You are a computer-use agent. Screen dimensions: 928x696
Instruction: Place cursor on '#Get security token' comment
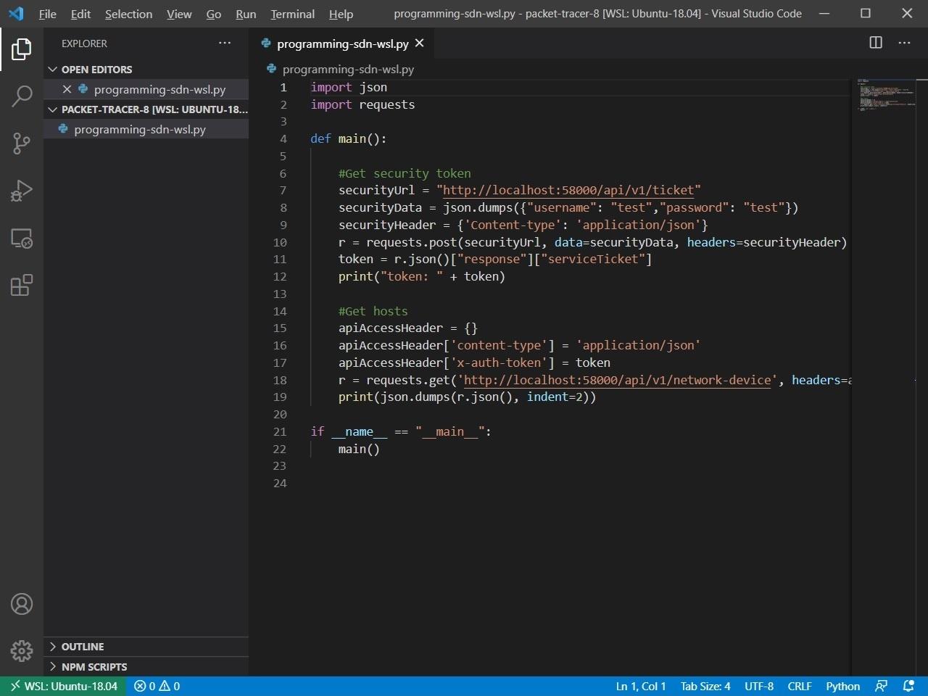click(x=405, y=173)
